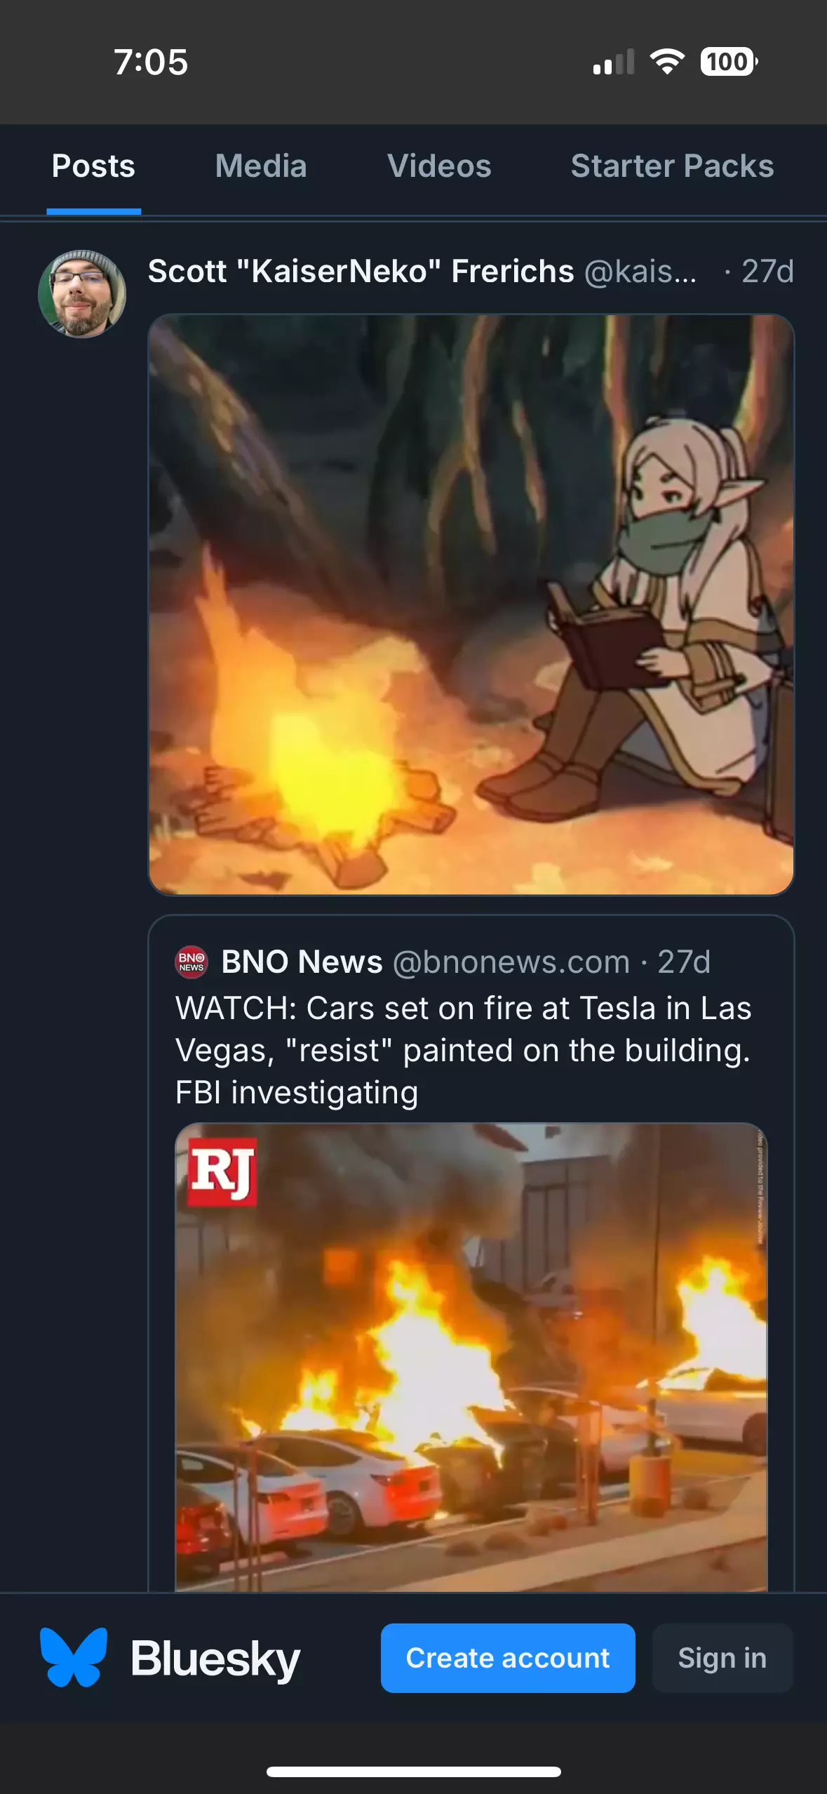Select the Posts tab

point(93,166)
